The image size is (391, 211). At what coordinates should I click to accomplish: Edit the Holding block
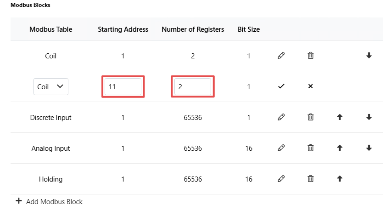(x=281, y=179)
